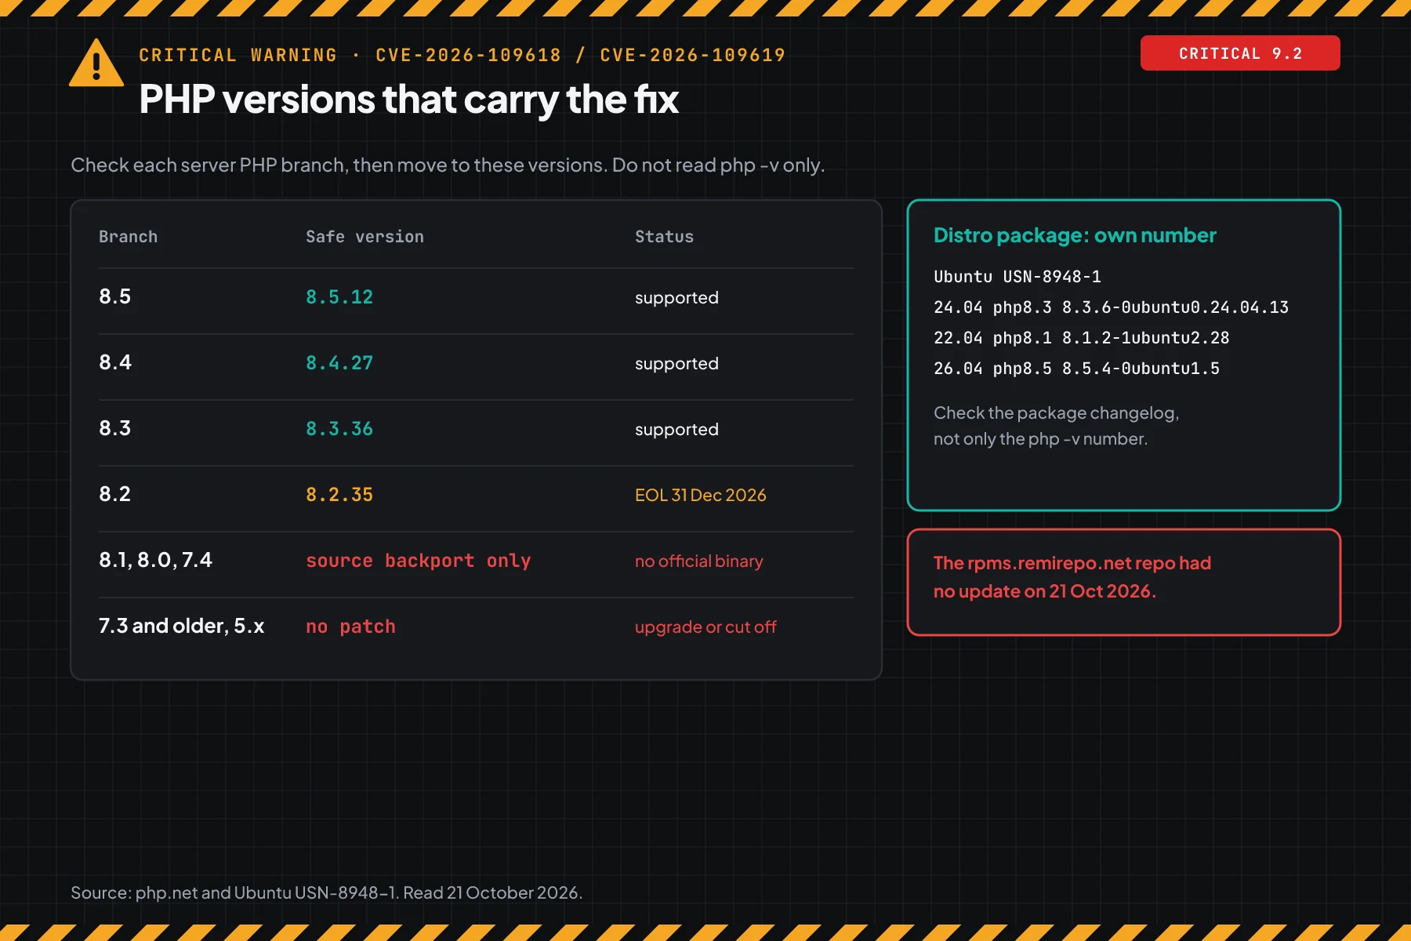Click the 'CRITICAL WARNING · CVE-2026-109618 / CVE-2026-109619' header
1411x941 pixels.
(x=462, y=55)
